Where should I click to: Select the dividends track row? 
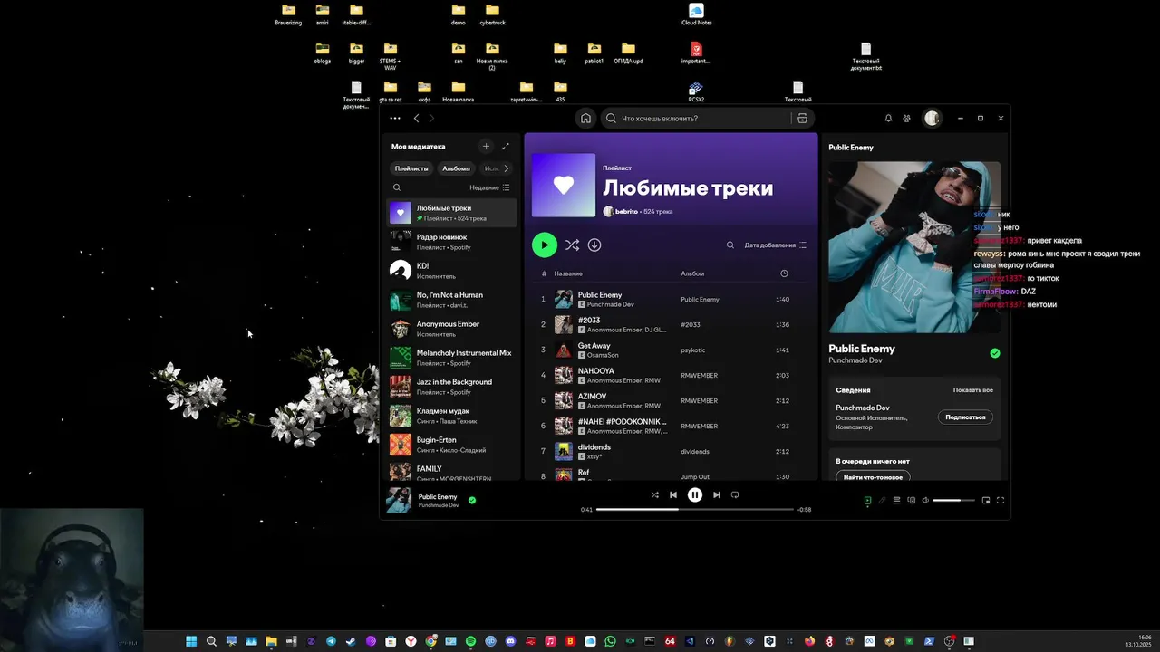tap(671, 451)
